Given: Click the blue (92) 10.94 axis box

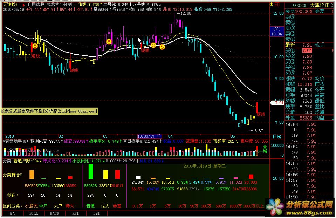Looking at the screenshot, I should (x=277, y=31).
